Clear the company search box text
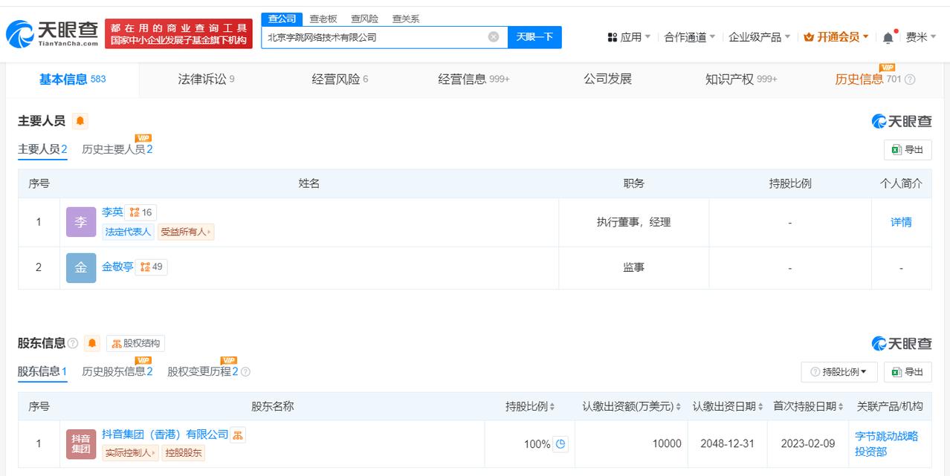 click(x=494, y=37)
